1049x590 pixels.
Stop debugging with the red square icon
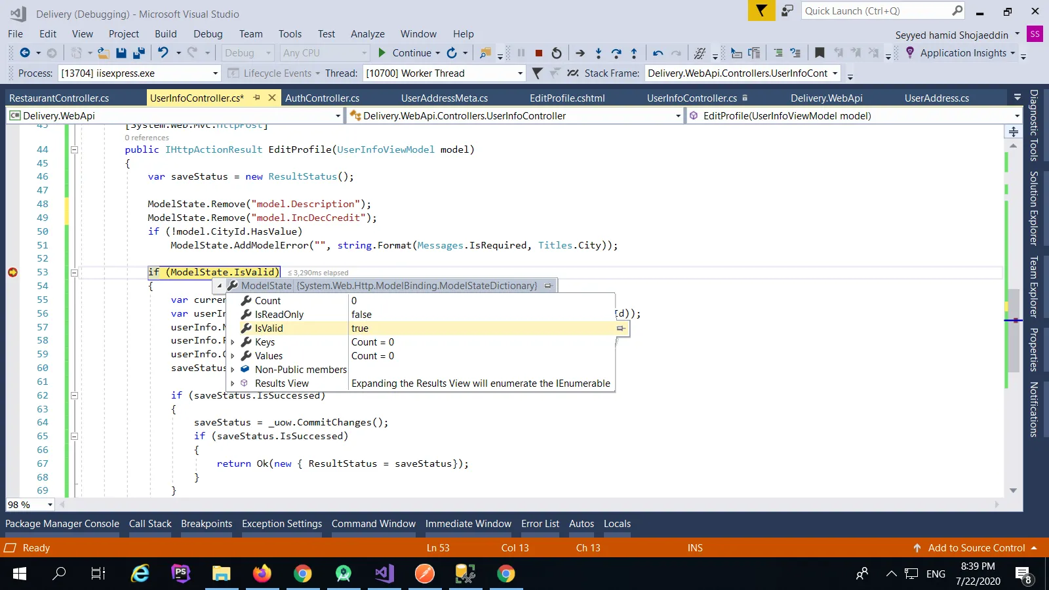538,53
